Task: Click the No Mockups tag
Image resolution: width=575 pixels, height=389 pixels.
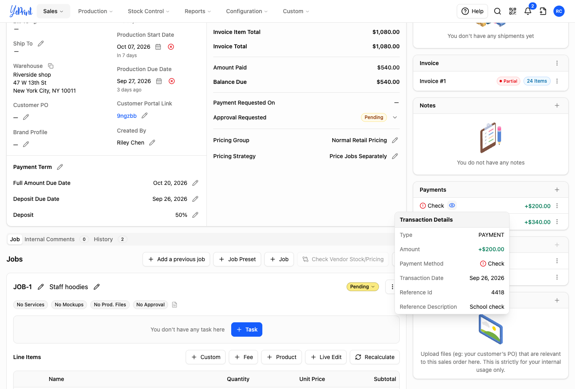Action: 69,305
